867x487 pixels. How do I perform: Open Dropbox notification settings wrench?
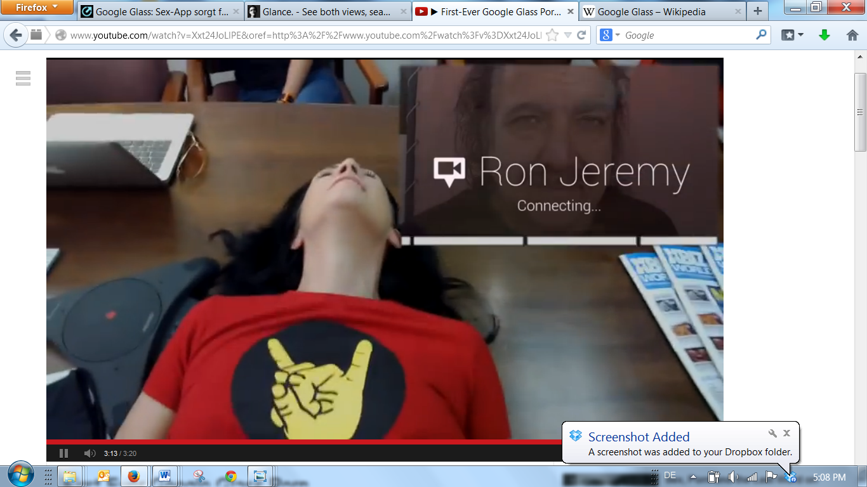click(x=772, y=434)
